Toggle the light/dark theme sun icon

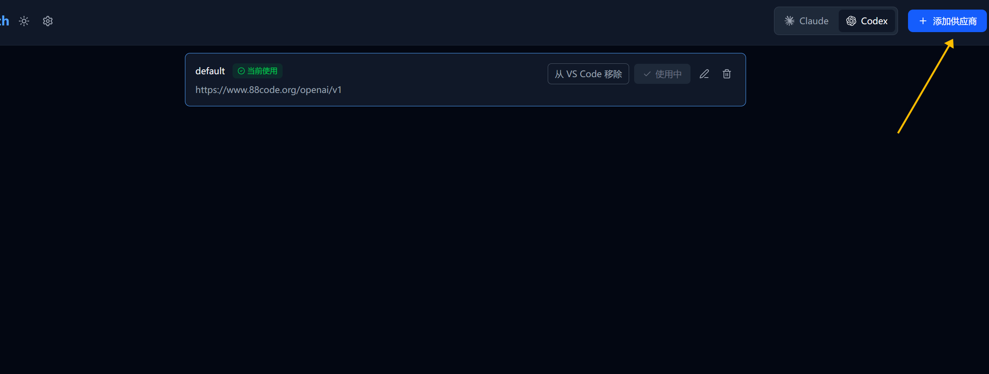24,21
